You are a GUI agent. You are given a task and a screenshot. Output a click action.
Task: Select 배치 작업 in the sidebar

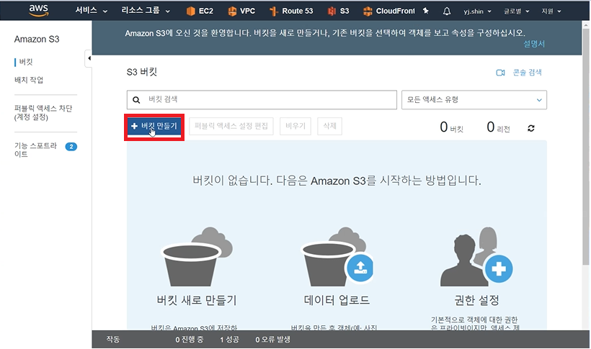pyautogui.click(x=29, y=80)
